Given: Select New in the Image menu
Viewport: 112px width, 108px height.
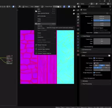Looking at the screenshot, I should point(45,9).
